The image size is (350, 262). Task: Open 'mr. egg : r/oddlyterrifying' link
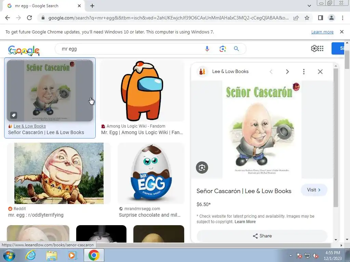[x=36, y=215]
